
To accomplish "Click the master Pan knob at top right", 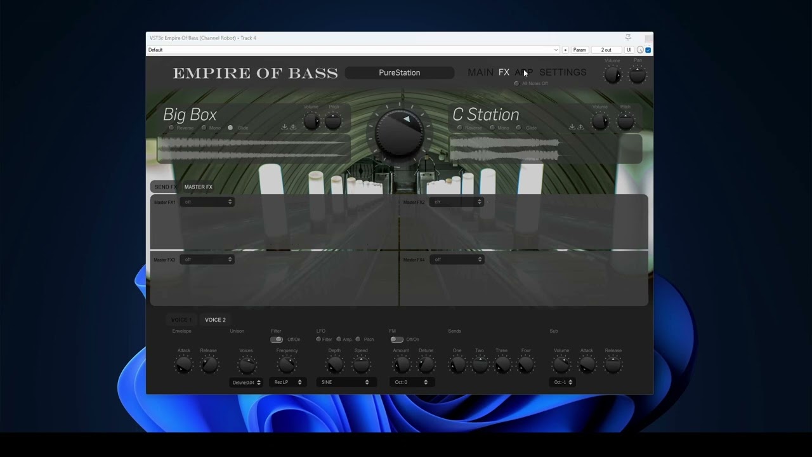I will click(638, 75).
